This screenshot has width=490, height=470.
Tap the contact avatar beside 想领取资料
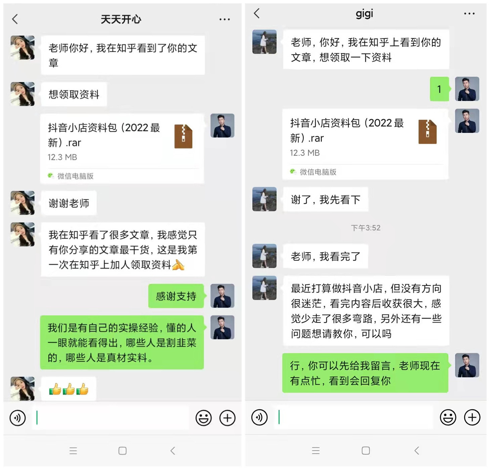(22, 94)
